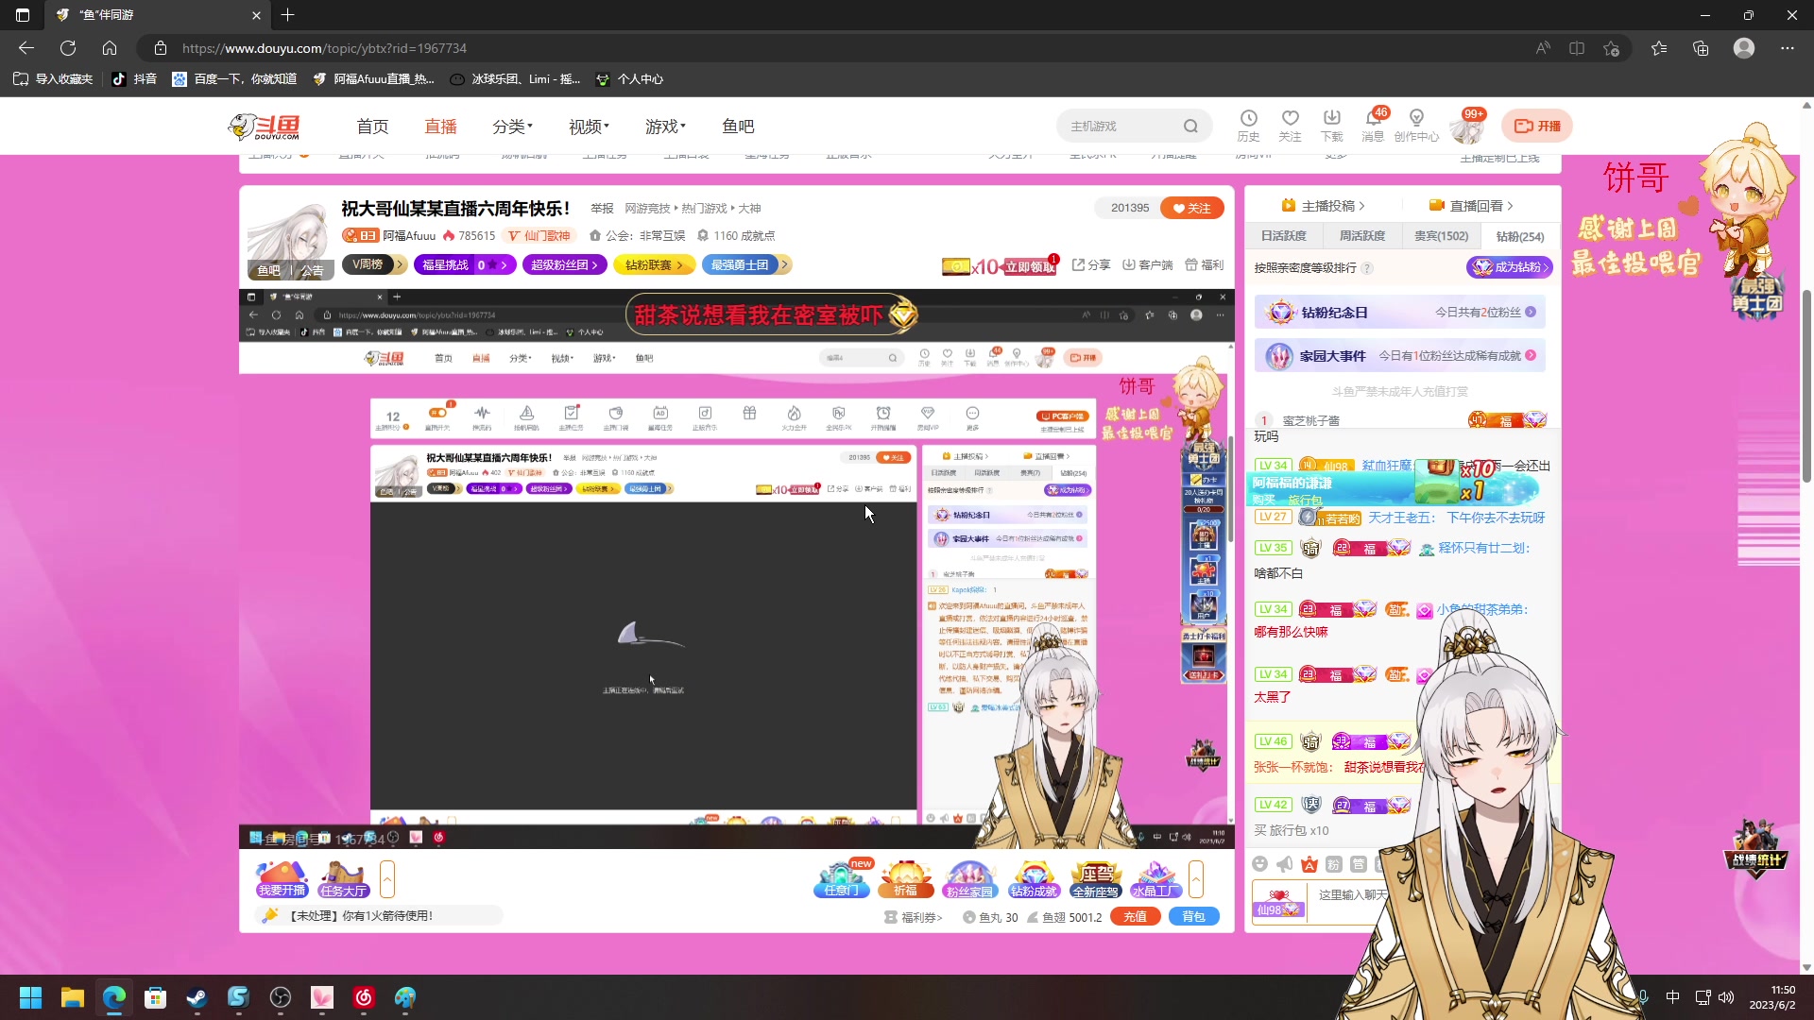Open the 祈福 blessing icon
The height and width of the screenshot is (1020, 1814).
point(905,879)
